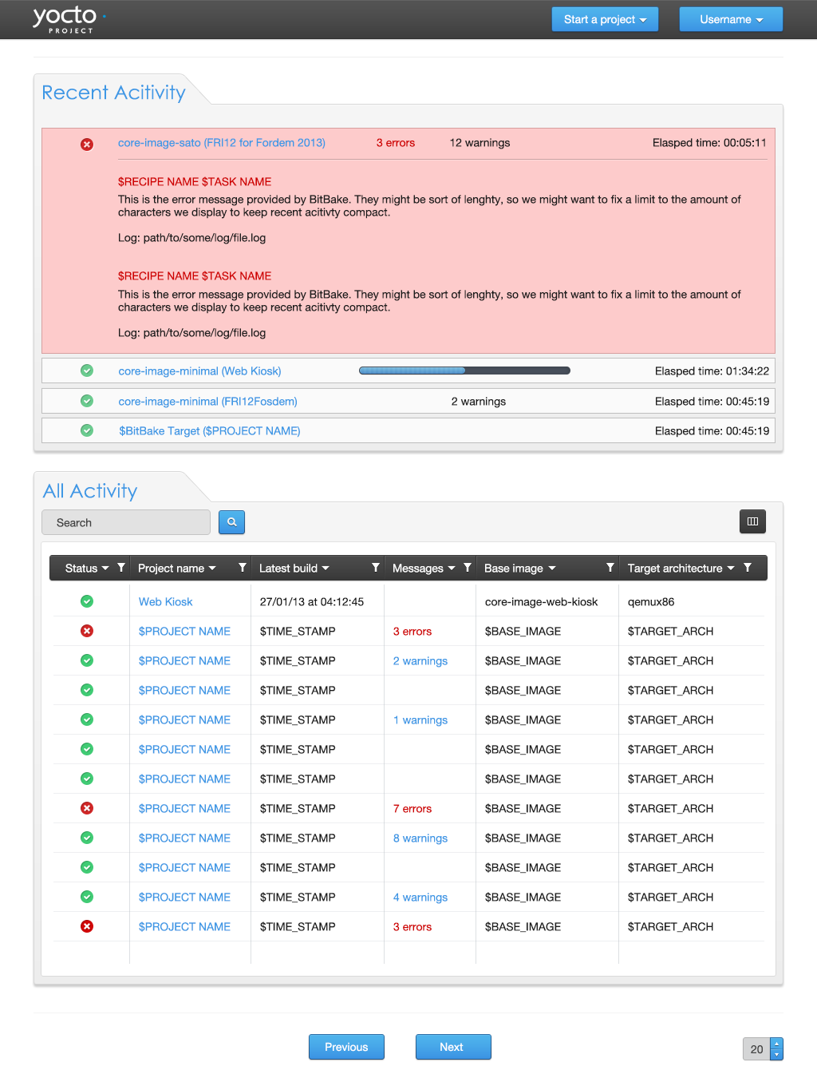This screenshot has height=1078, width=817.
Task: Open the Status column sort dropdown
Action: (87, 569)
